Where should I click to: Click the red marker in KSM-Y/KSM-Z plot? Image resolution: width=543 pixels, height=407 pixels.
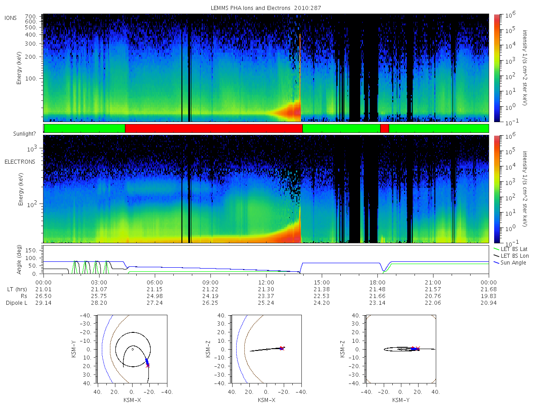417,348
